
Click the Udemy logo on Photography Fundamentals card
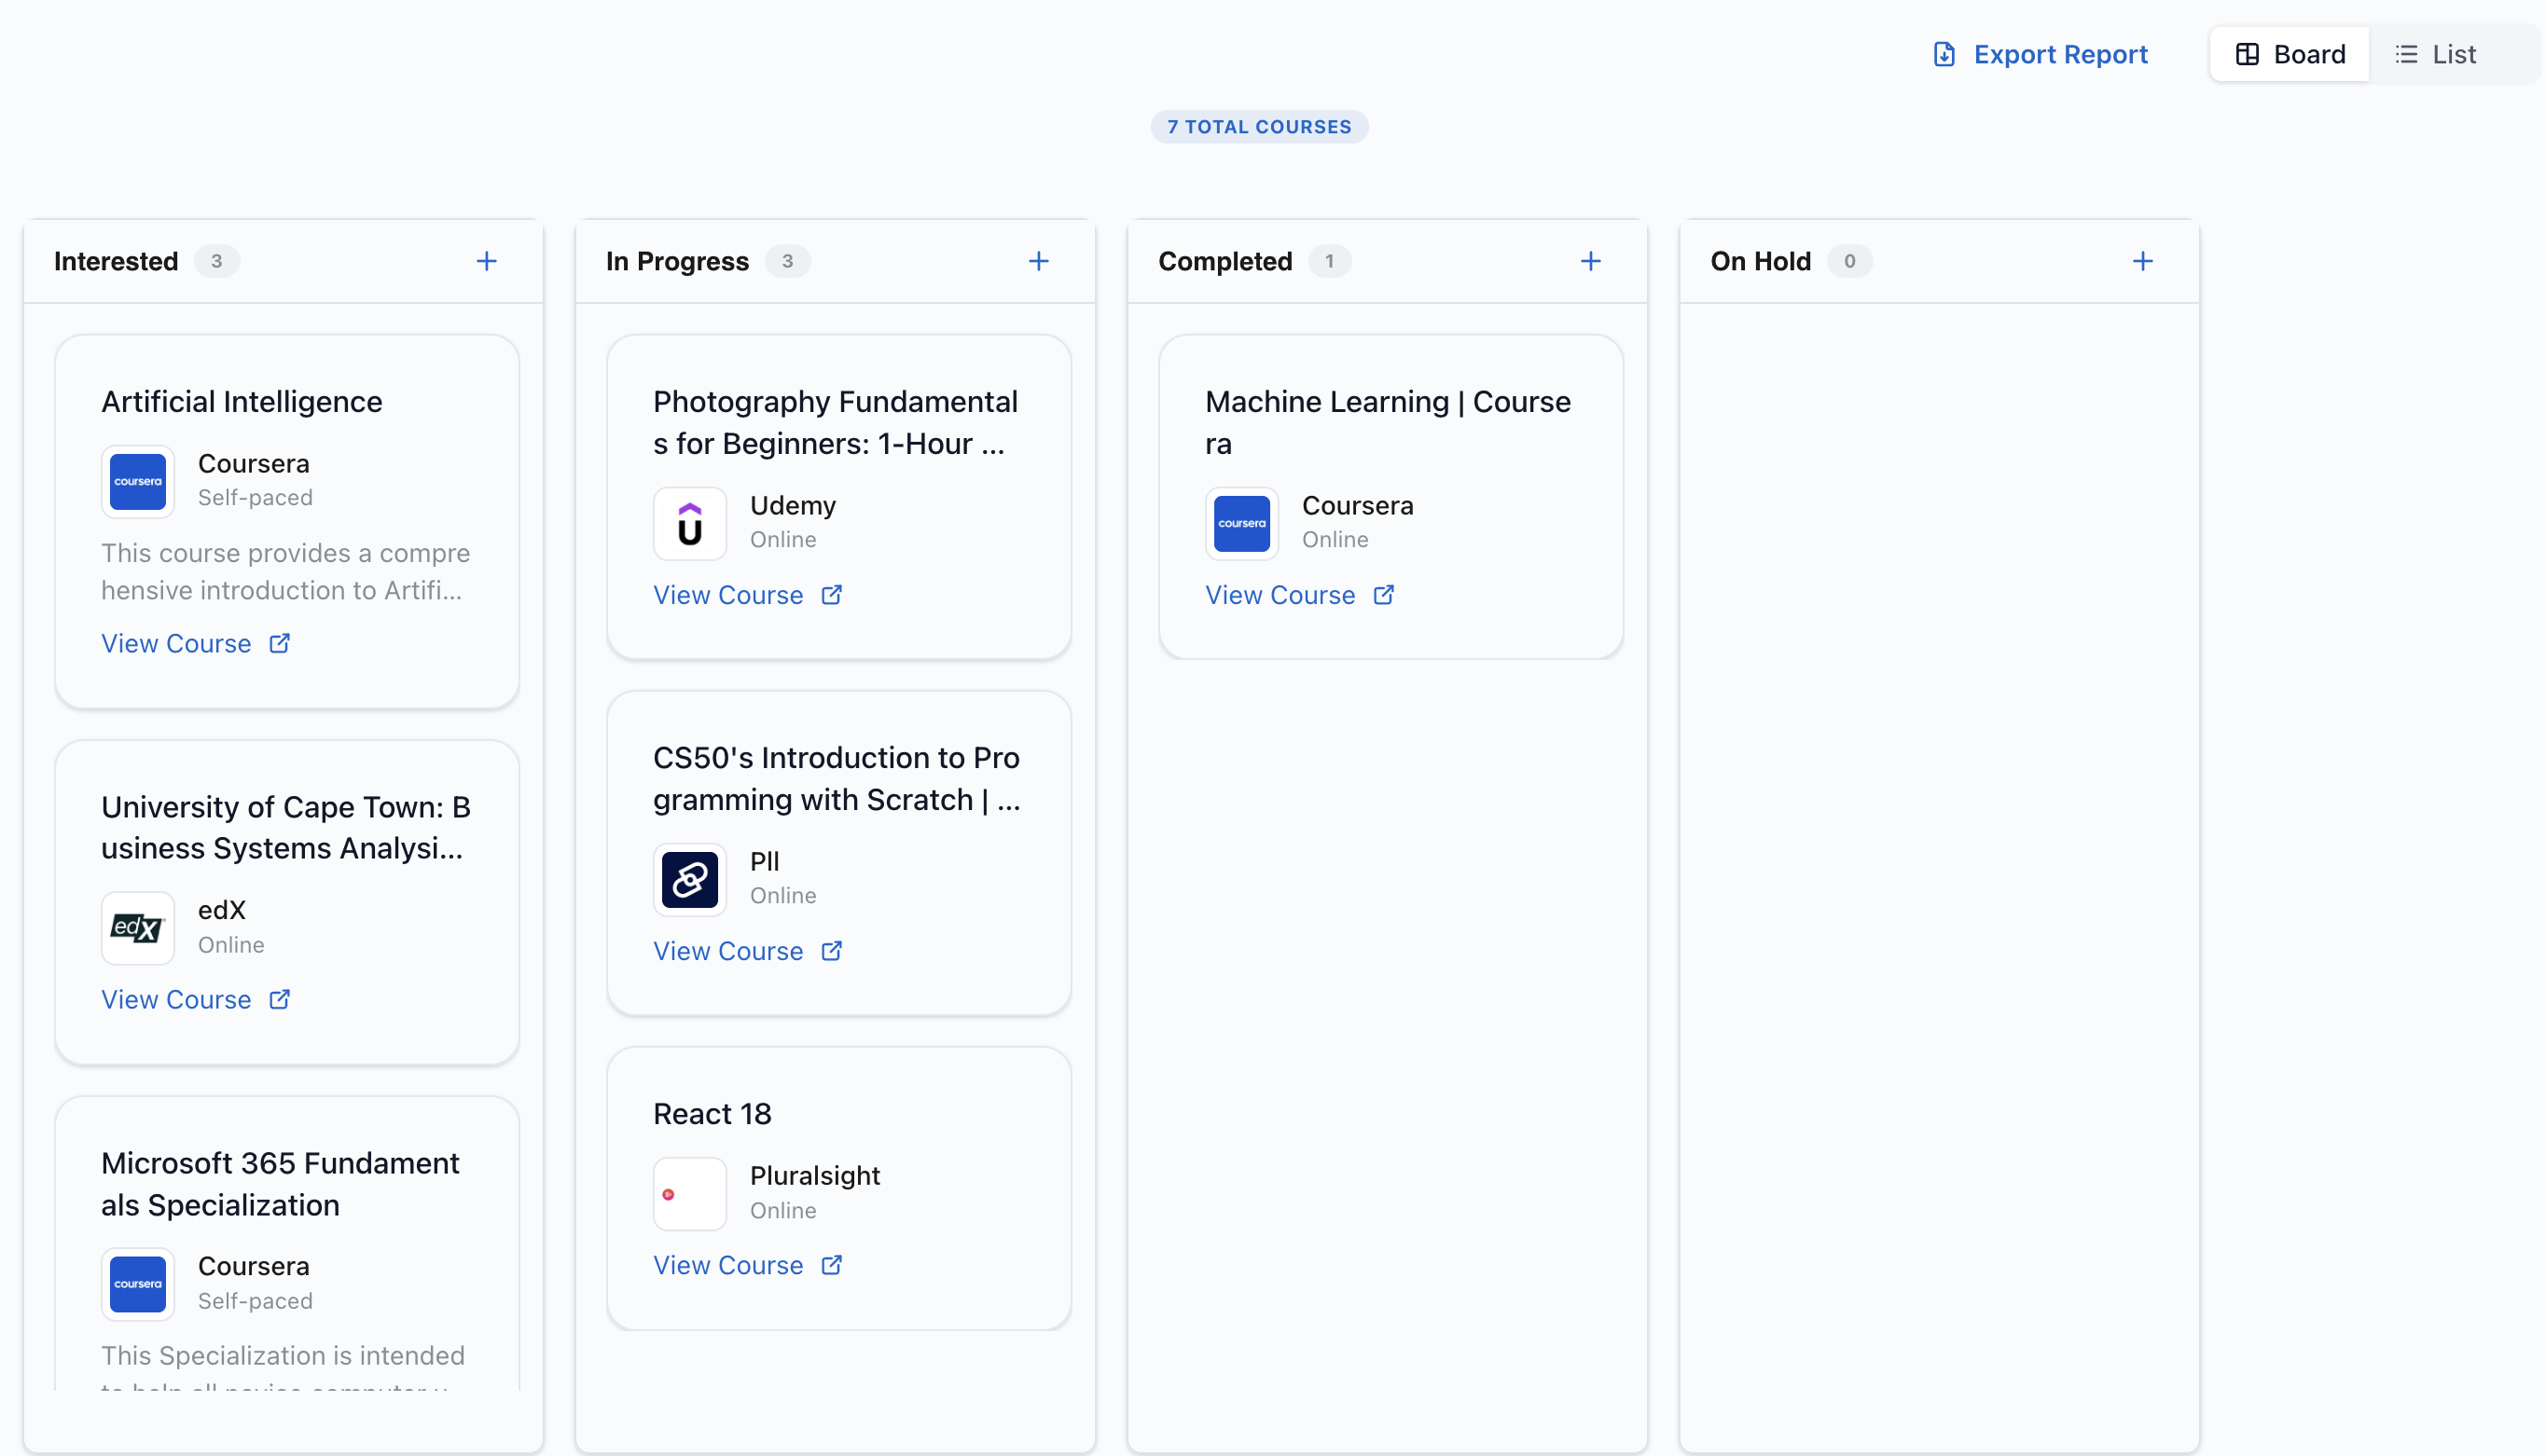[x=688, y=523]
